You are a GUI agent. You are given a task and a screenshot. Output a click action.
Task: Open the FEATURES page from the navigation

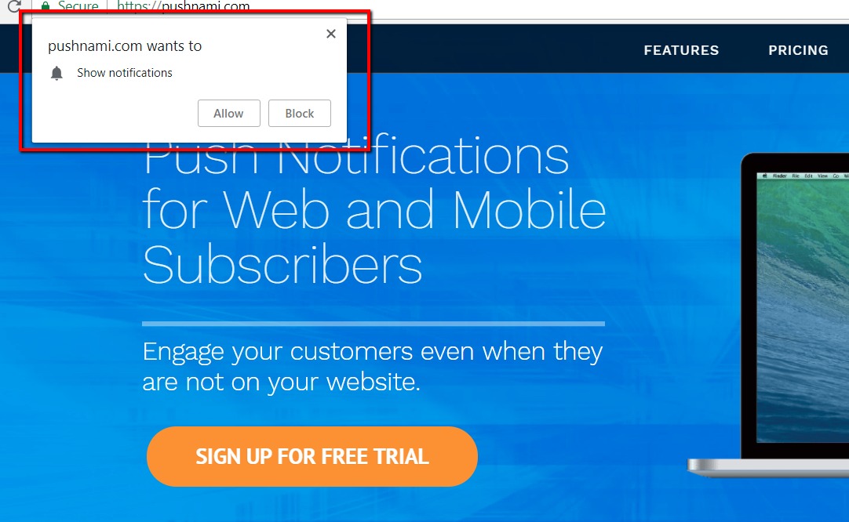point(681,50)
